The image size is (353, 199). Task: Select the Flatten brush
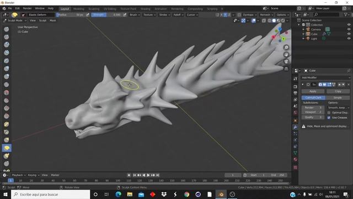[x=7, y=101]
